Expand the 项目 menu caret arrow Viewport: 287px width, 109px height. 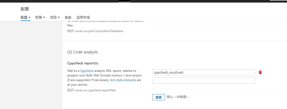tap(59, 18)
